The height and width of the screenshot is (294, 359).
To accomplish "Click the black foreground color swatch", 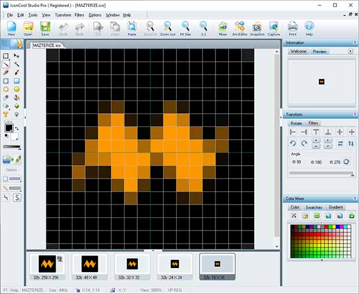I will [9, 128].
